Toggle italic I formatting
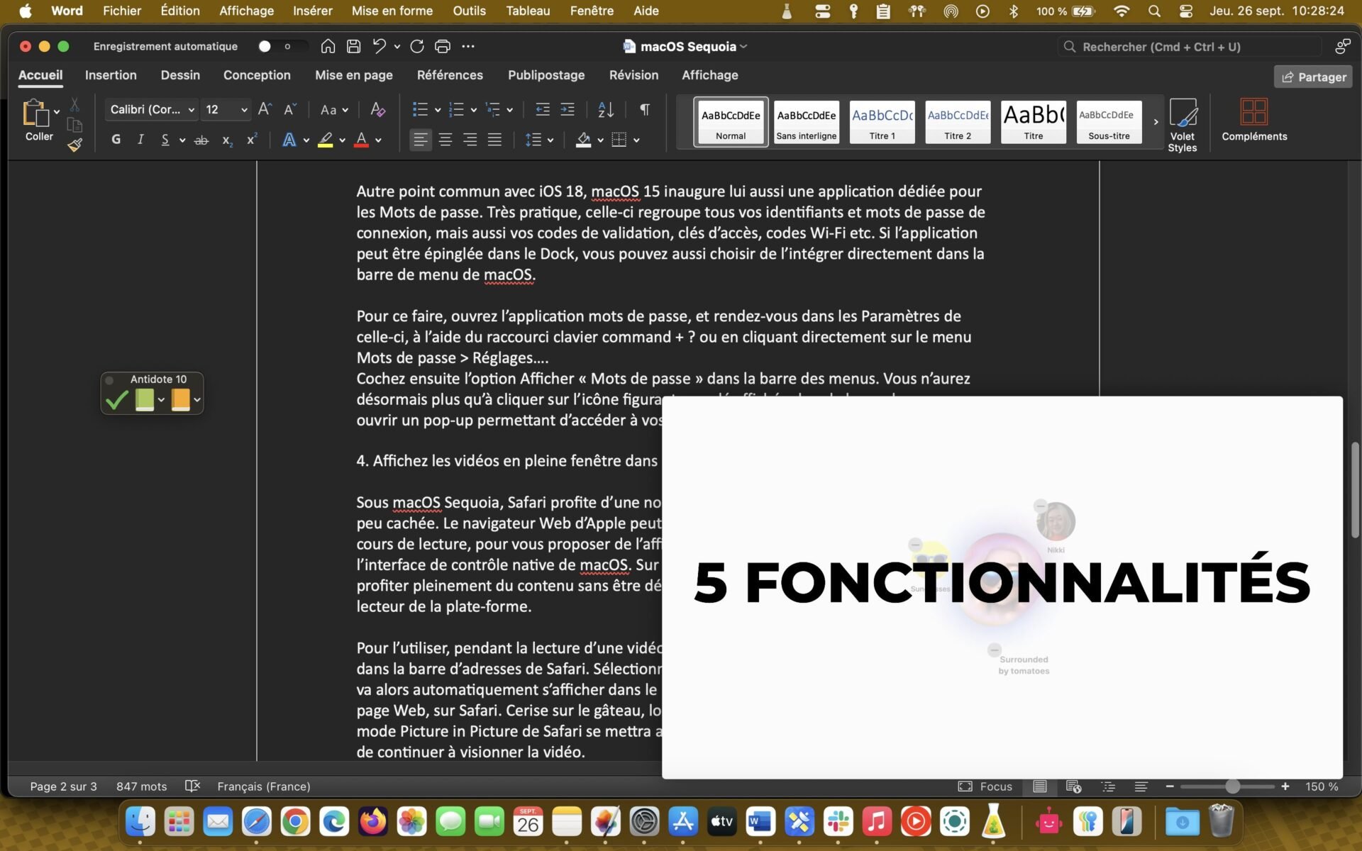 [x=140, y=140]
